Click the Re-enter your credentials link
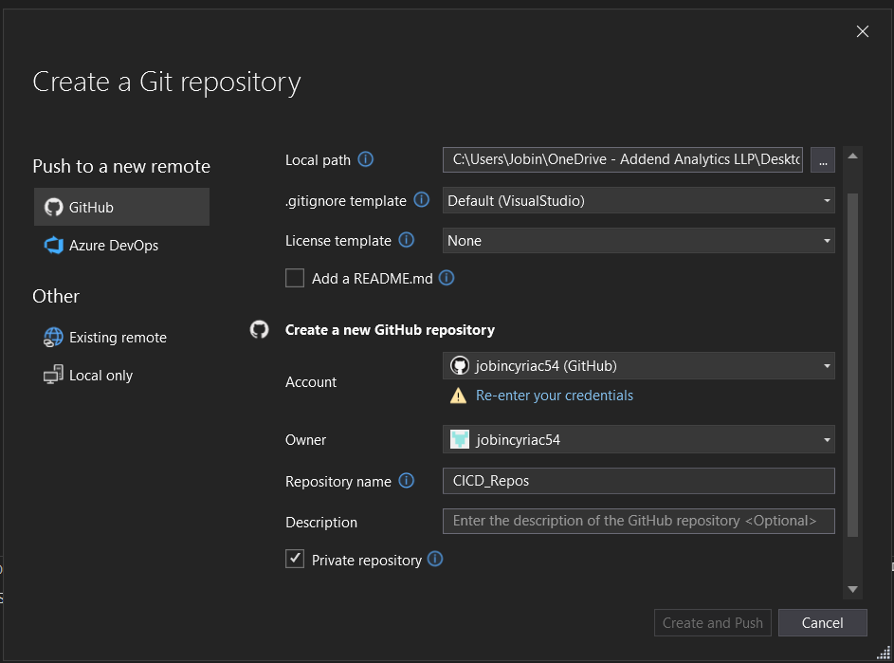Image resolution: width=894 pixels, height=663 pixels. (x=555, y=396)
